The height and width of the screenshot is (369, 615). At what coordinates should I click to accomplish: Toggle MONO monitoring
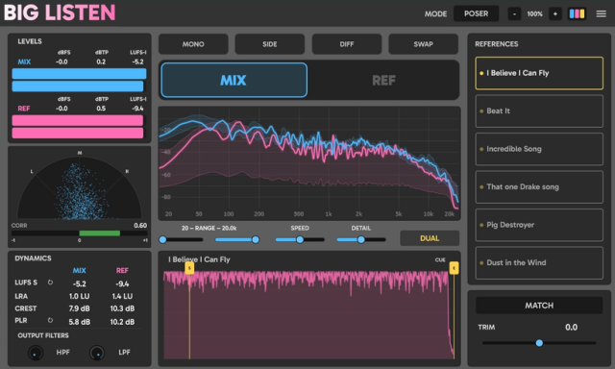(193, 44)
